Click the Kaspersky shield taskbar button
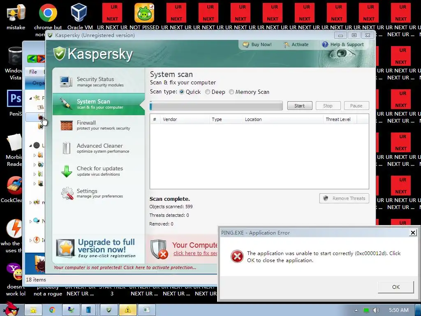The height and width of the screenshot is (316, 421). [109, 310]
